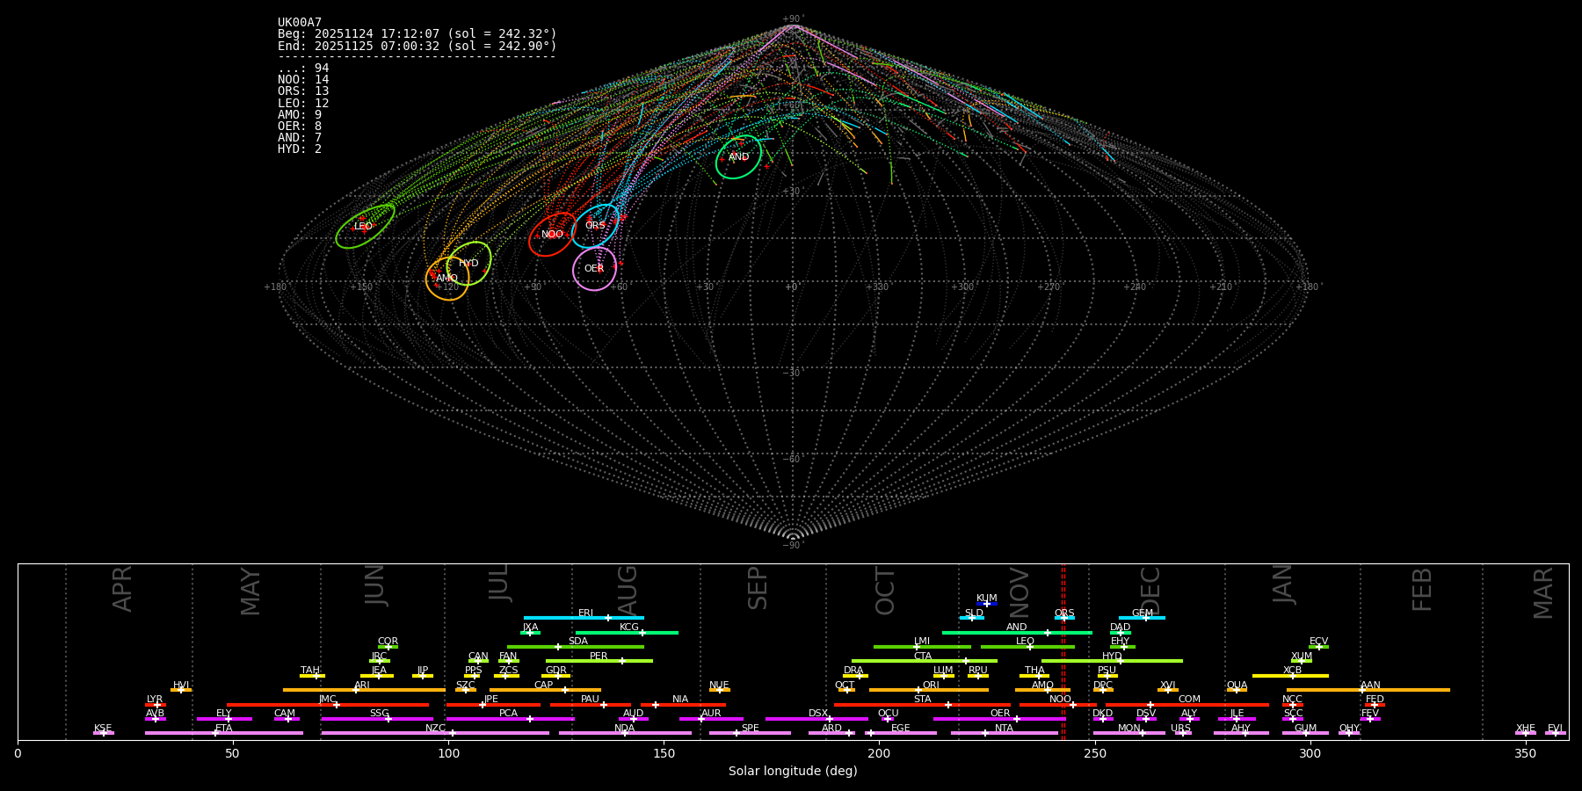The image size is (1582, 791).
Task: Click the DSX shower bar in the timeline
Action: [x=816, y=719]
